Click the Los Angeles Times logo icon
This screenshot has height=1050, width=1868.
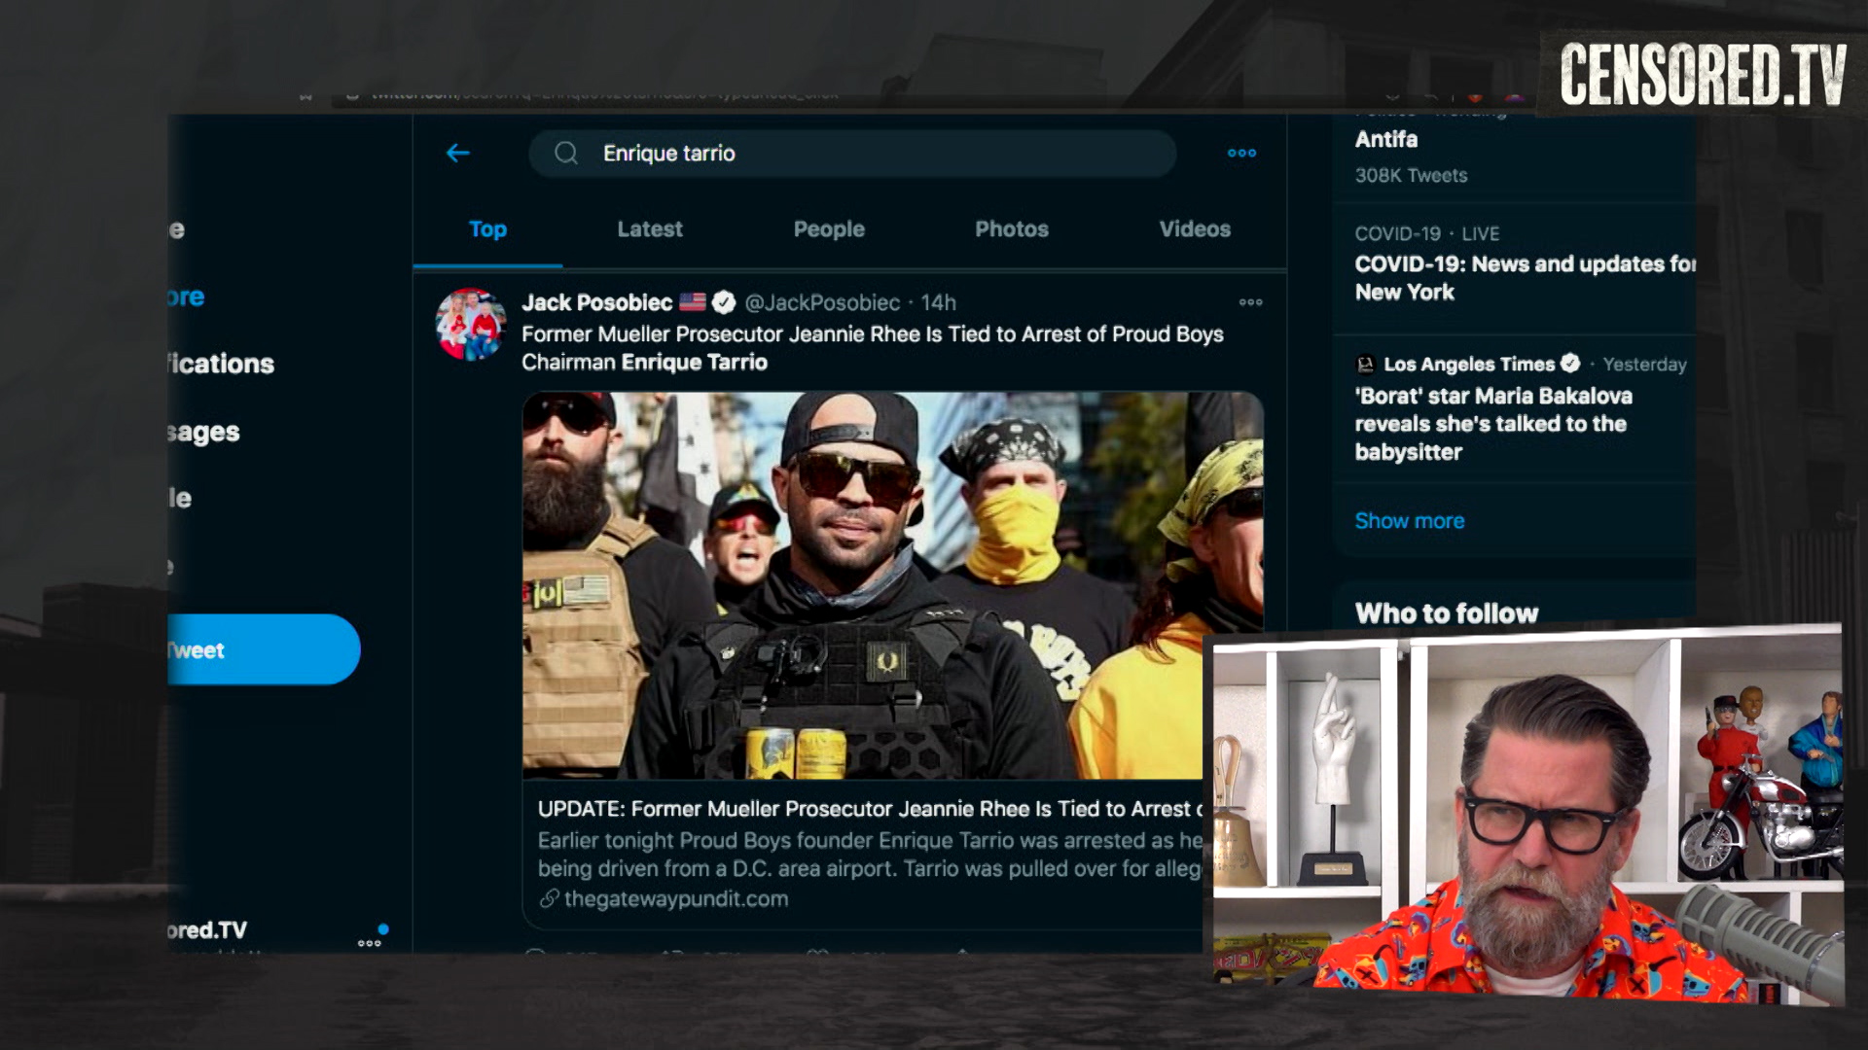pos(1366,364)
